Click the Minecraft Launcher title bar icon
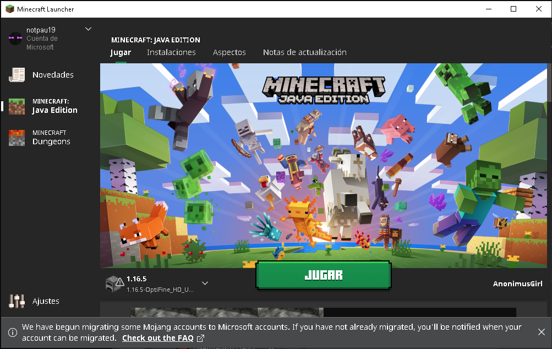Image resolution: width=552 pixels, height=349 pixels. pos(10,9)
